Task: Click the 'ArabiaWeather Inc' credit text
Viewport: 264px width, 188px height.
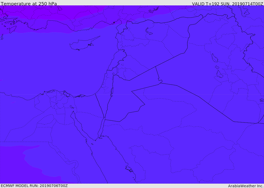Action: coord(246,186)
